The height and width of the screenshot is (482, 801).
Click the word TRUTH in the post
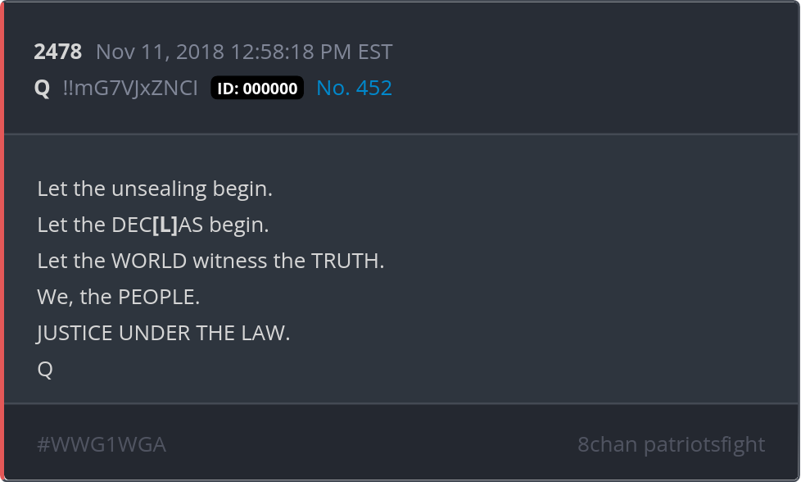(x=345, y=261)
